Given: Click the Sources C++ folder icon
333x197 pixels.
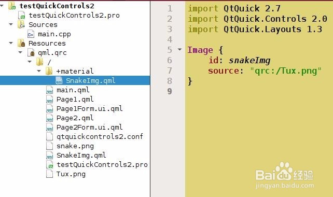Looking at the screenshot, I should click(x=21, y=25).
